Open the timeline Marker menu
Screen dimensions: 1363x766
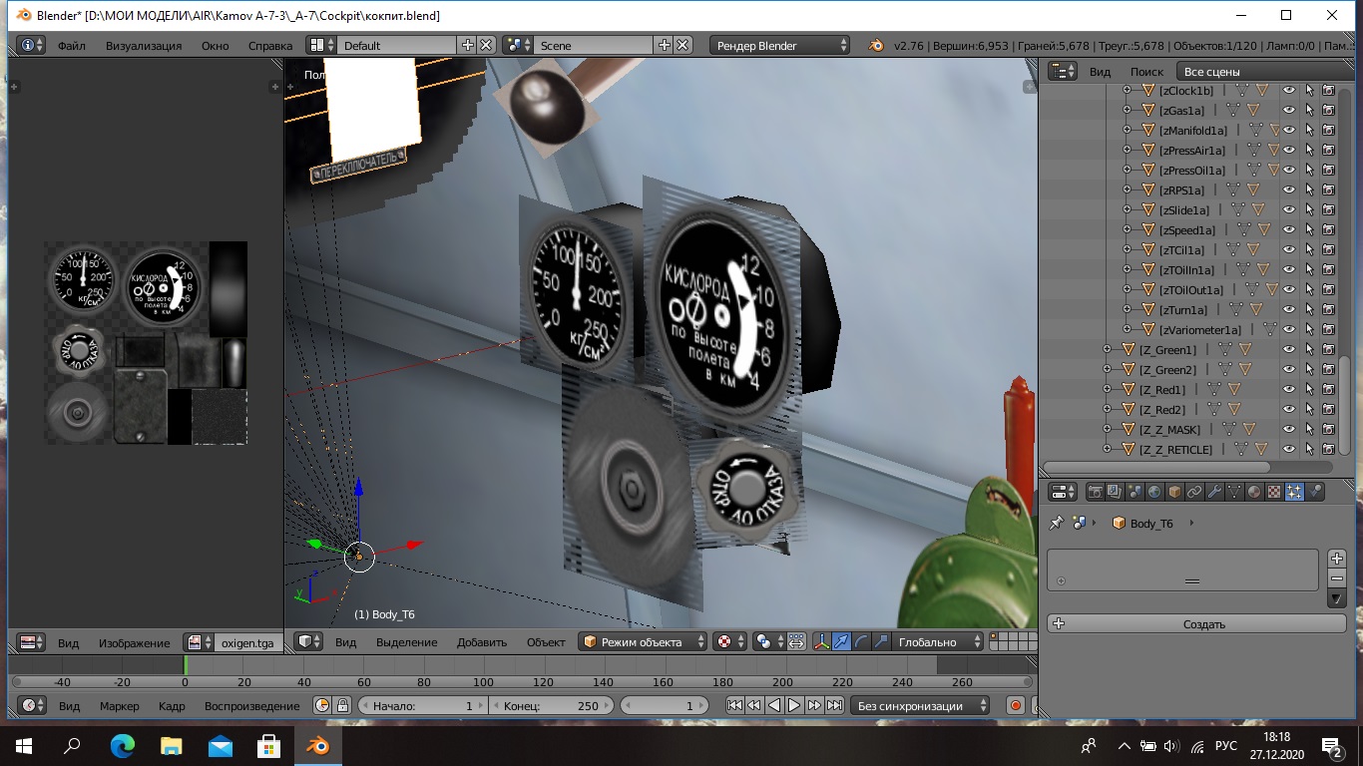[x=120, y=705]
